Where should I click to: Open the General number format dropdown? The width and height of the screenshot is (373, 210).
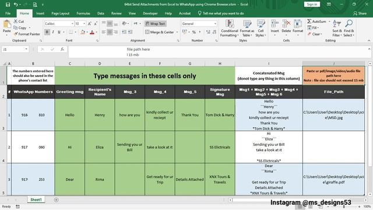tap(215, 23)
